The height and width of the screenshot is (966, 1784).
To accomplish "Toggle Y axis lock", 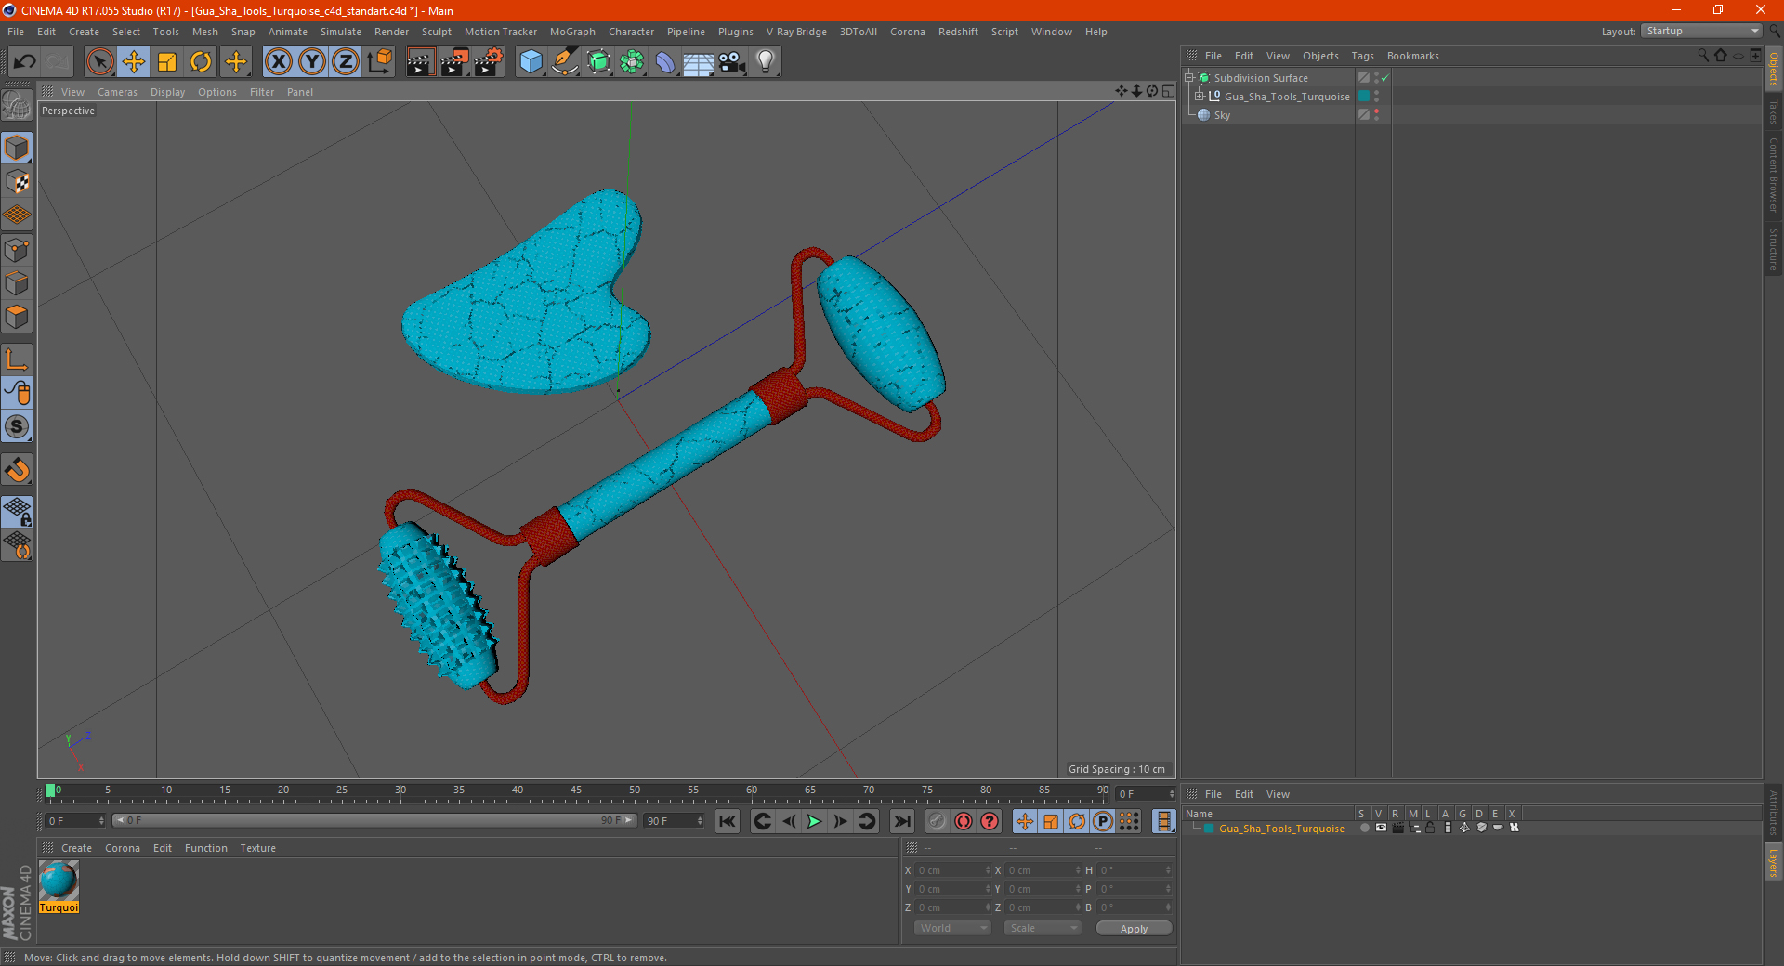I will 312,62.
